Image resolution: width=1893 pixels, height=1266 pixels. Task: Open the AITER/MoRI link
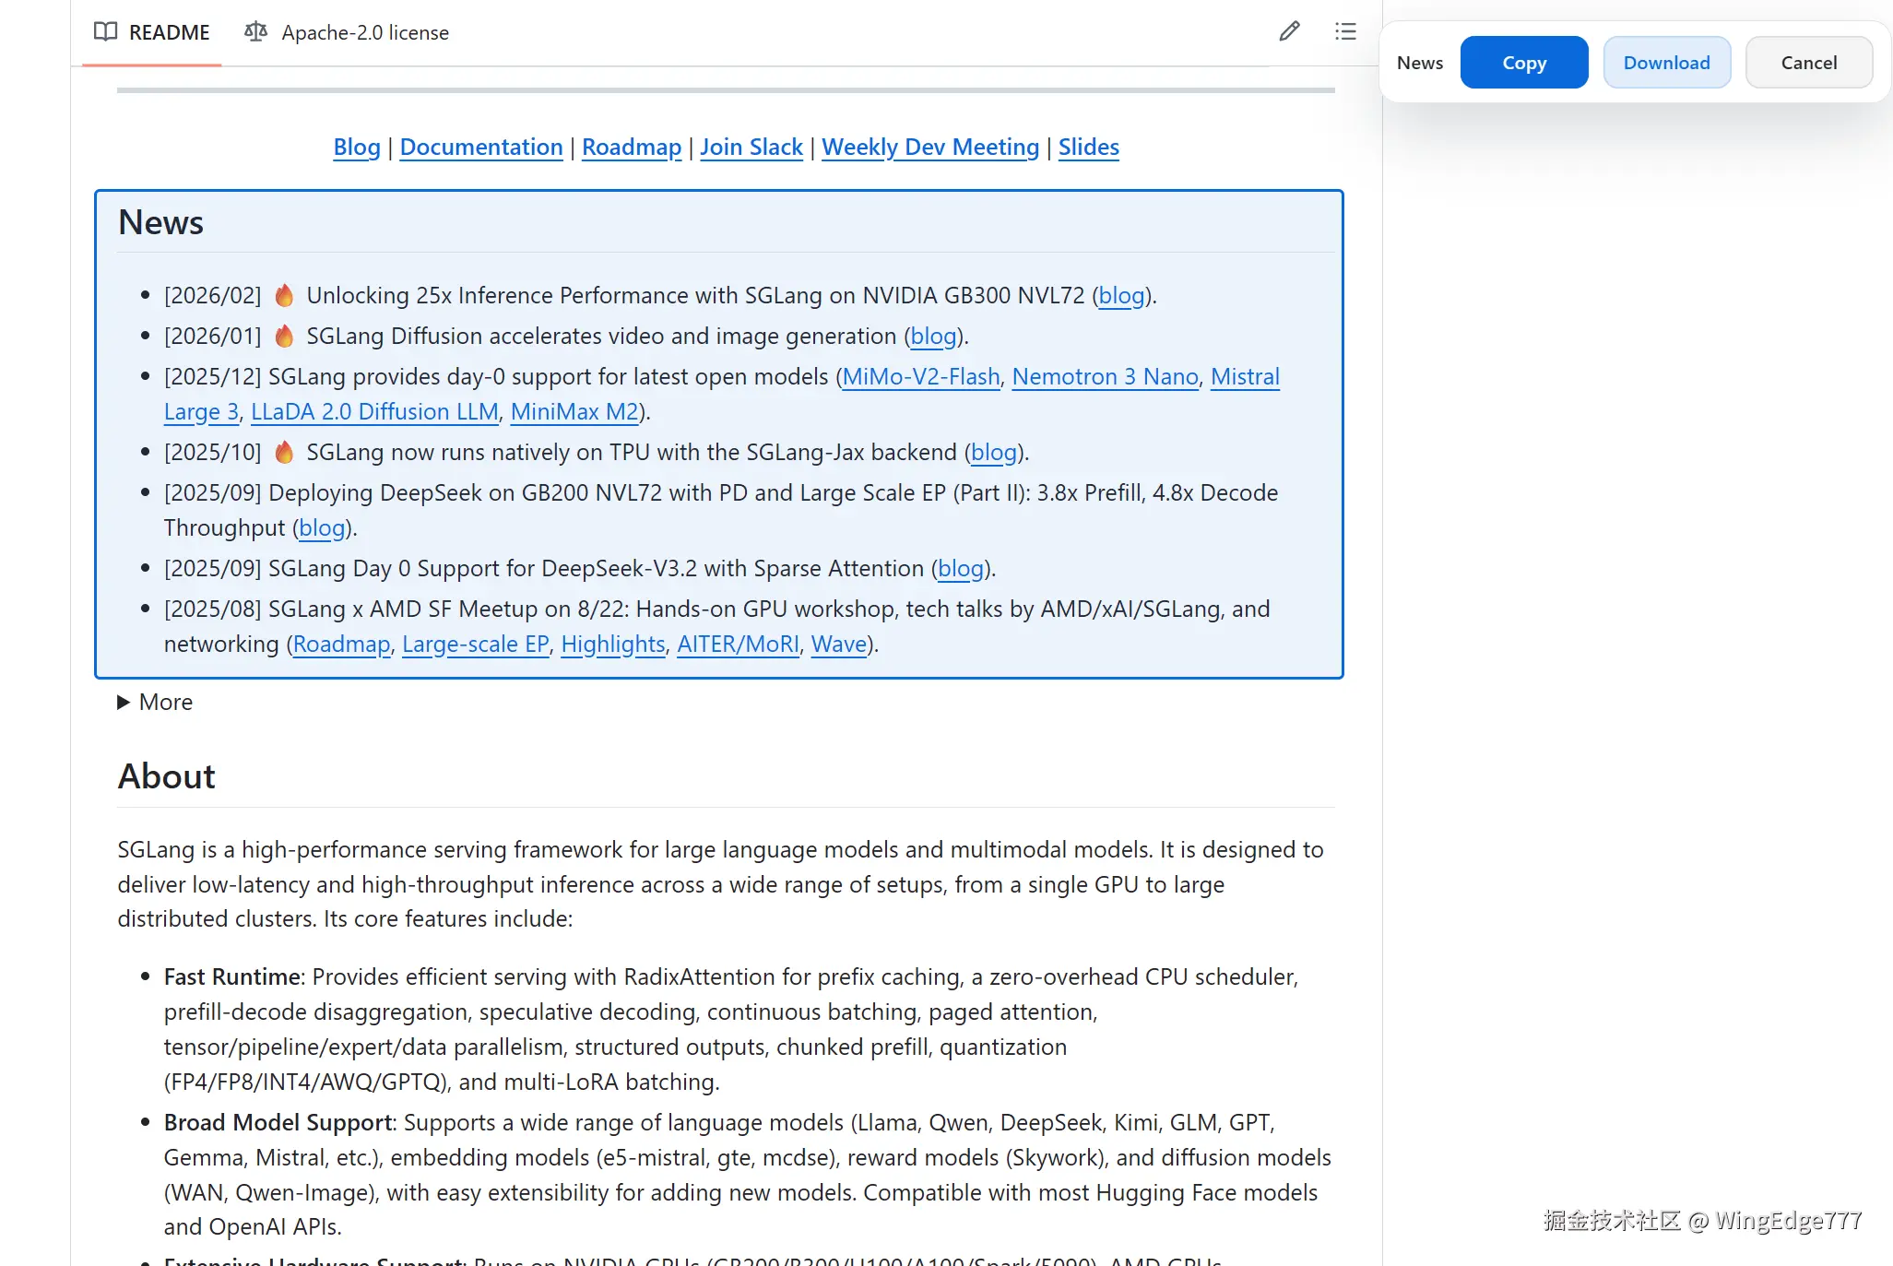[x=739, y=644]
